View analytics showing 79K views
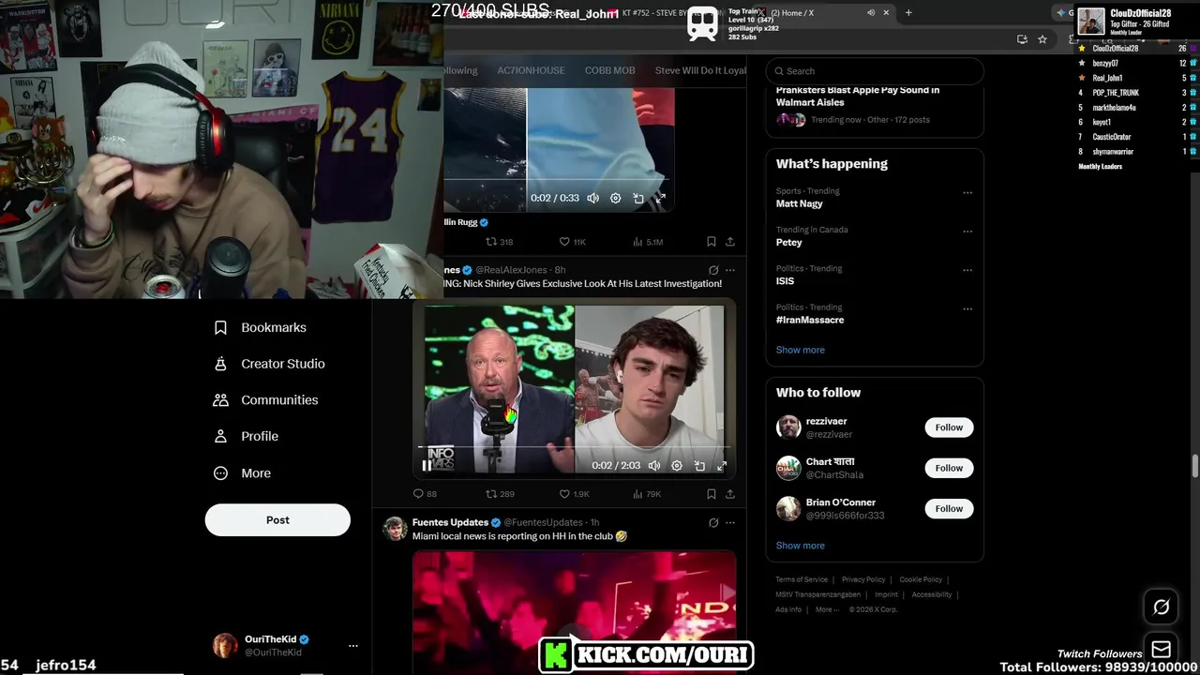The width and height of the screenshot is (1200, 675). point(647,494)
